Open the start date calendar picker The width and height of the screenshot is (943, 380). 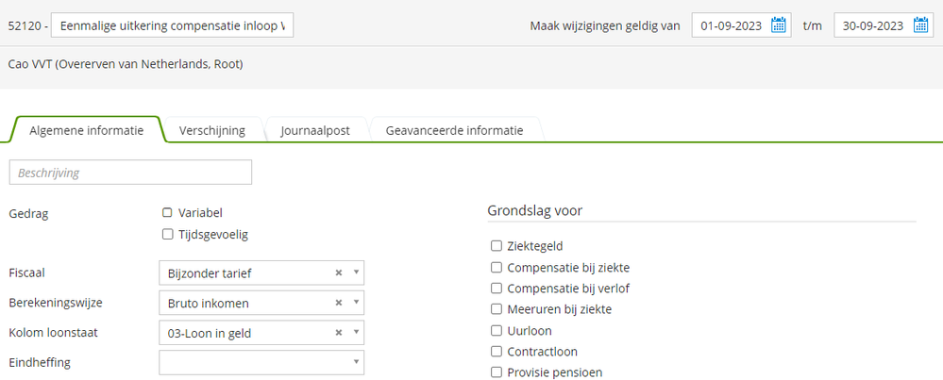[779, 25]
